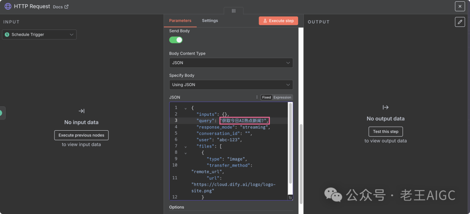Click the Test this step button
The height and width of the screenshot is (214, 470).
click(x=386, y=132)
